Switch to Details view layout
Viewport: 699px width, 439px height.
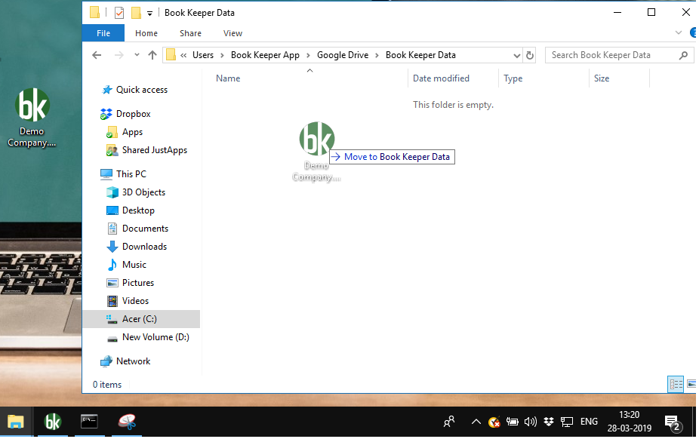pyautogui.click(x=676, y=385)
